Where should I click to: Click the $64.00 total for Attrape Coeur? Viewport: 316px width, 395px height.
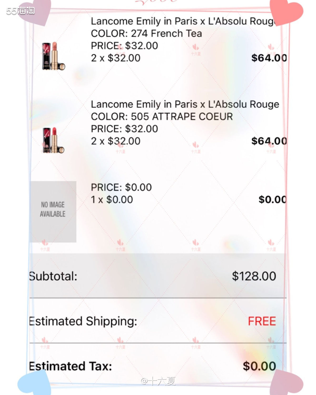(269, 141)
